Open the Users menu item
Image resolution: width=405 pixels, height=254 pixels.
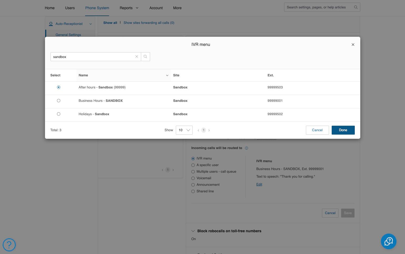click(x=70, y=8)
